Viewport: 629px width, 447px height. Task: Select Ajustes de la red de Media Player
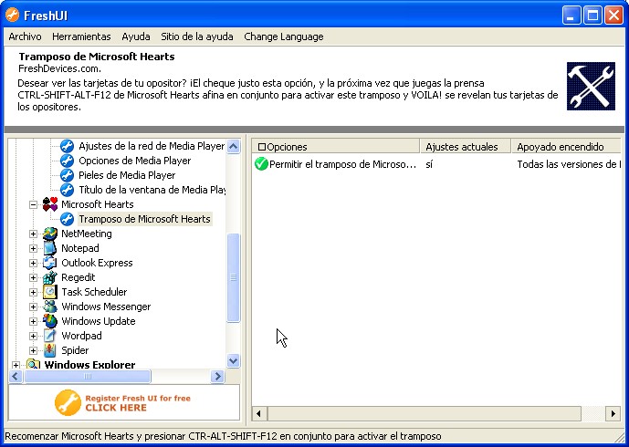coord(152,146)
